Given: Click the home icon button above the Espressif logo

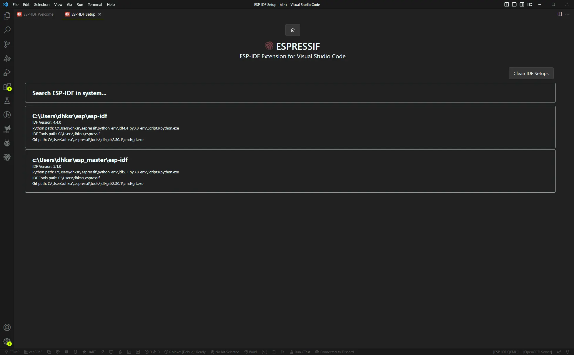Looking at the screenshot, I should (x=292, y=30).
